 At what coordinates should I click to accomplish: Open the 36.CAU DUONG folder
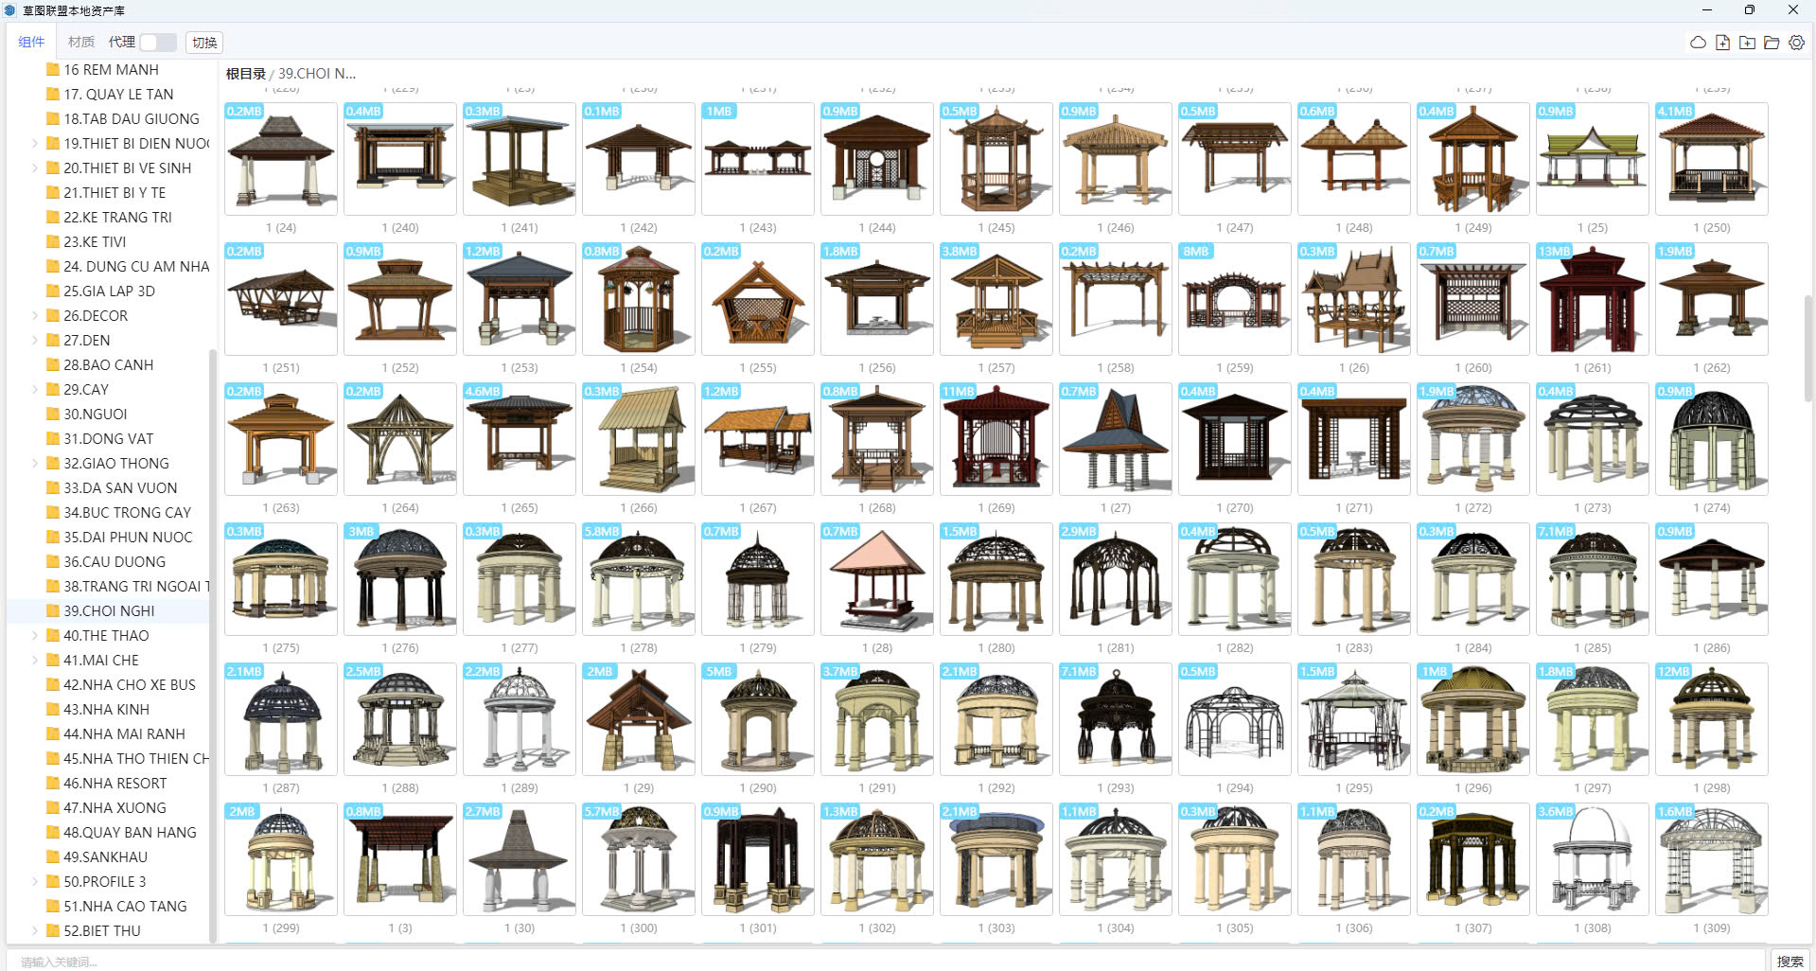pos(115,562)
